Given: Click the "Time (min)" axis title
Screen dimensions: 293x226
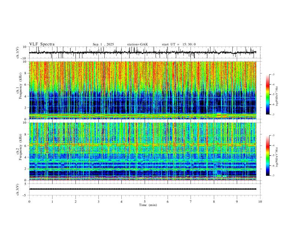Looking at the screenshot, I should click(x=148, y=205).
